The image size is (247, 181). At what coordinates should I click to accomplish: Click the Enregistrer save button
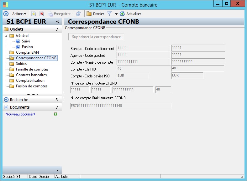click(x=59, y=14)
